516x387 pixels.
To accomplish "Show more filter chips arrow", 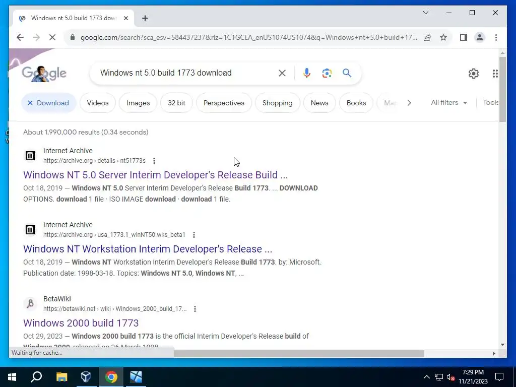I will point(409,103).
